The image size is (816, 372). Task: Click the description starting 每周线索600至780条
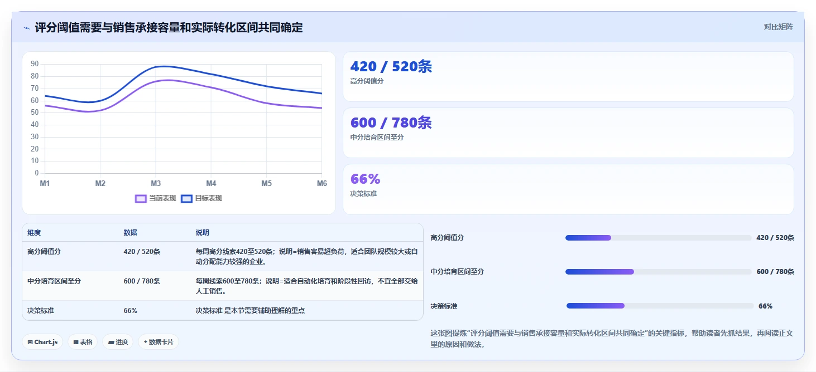point(306,286)
